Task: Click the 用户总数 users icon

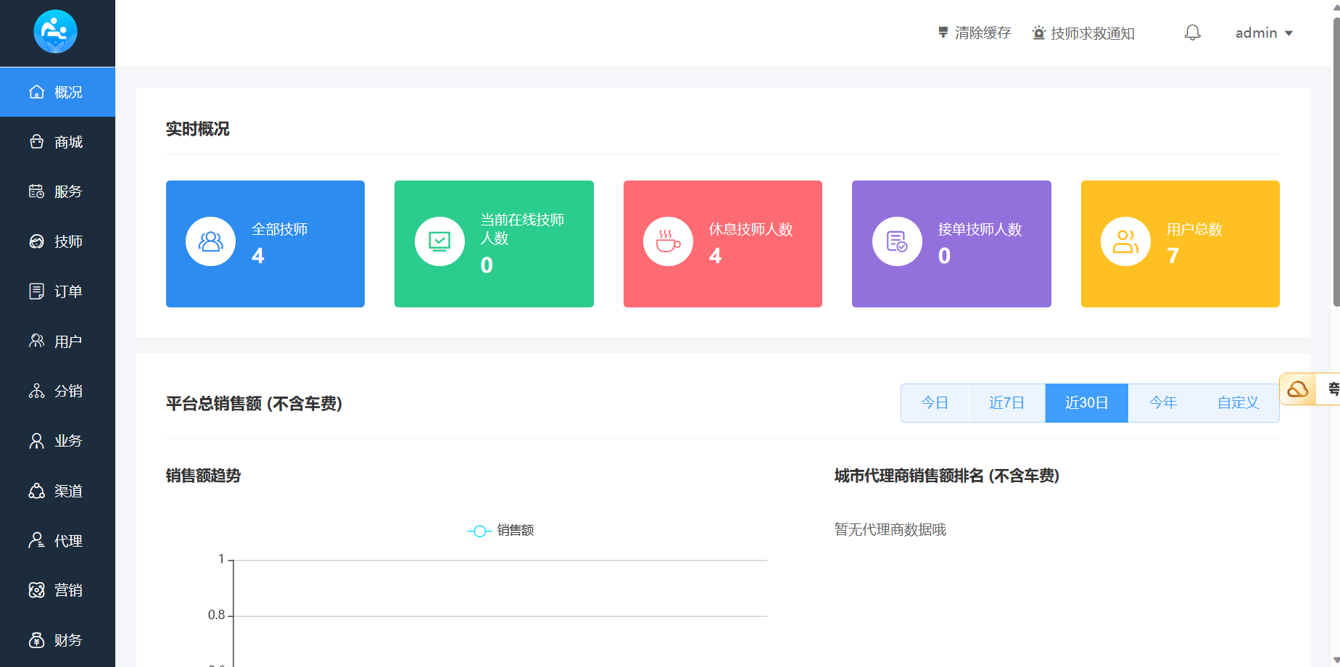Action: tap(1125, 241)
